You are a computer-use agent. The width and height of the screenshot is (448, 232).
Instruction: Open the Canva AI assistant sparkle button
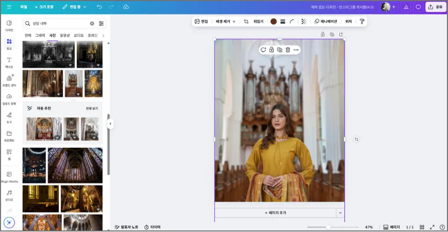(x=9, y=223)
